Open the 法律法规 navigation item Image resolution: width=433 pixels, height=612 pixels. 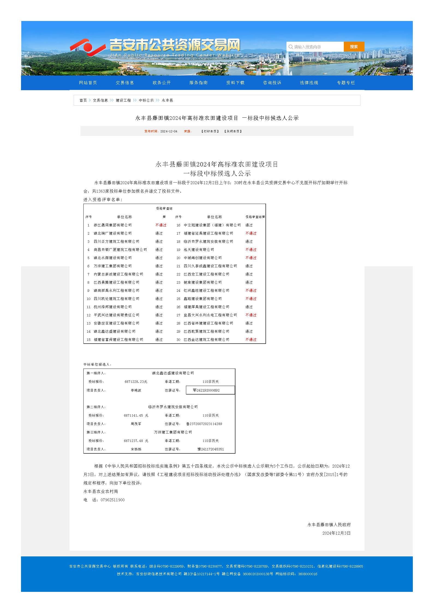click(309, 83)
